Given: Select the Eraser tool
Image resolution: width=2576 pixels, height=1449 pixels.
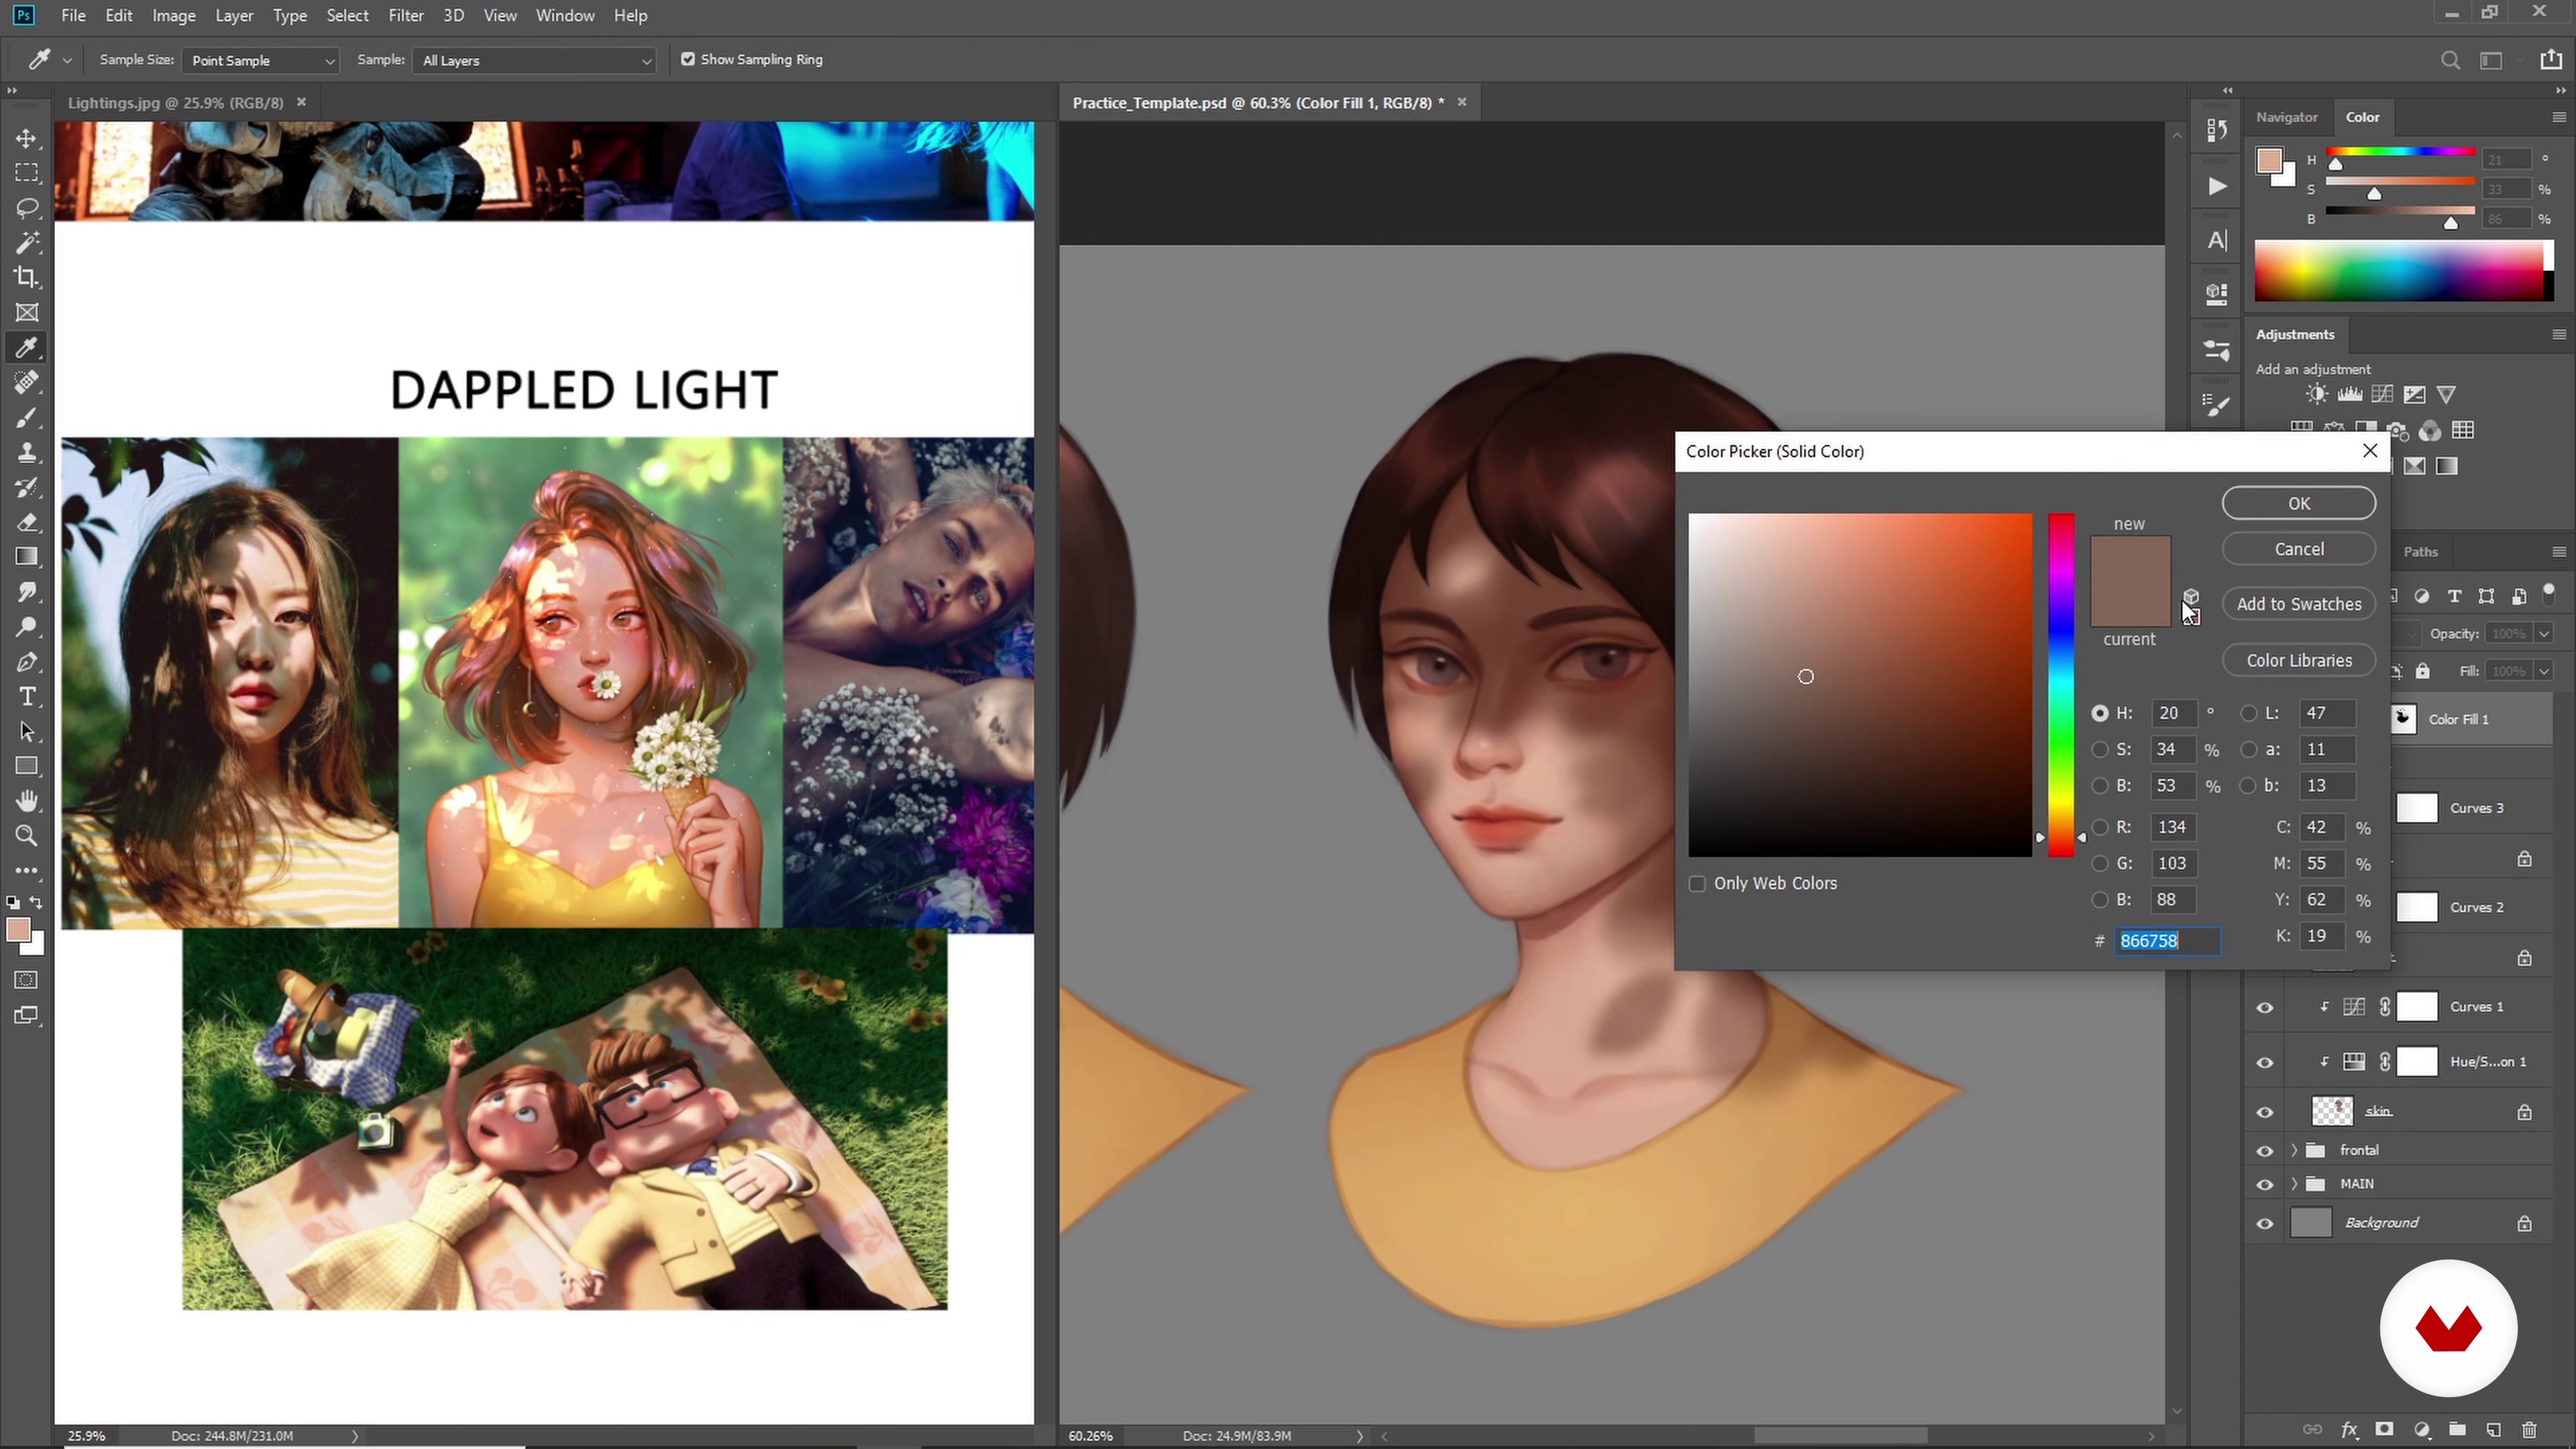Looking at the screenshot, I should click(x=27, y=523).
